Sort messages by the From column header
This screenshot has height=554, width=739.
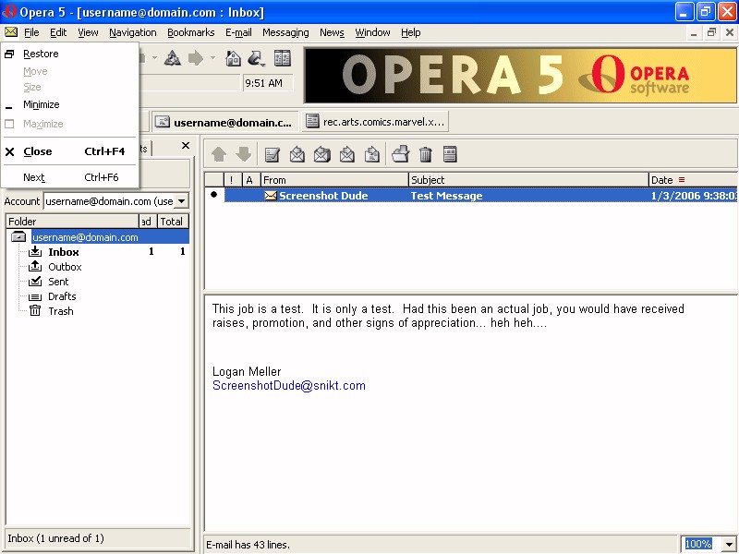pyautogui.click(x=334, y=179)
